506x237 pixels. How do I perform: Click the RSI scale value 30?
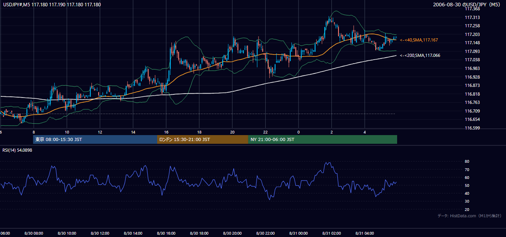tap(467, 201)
